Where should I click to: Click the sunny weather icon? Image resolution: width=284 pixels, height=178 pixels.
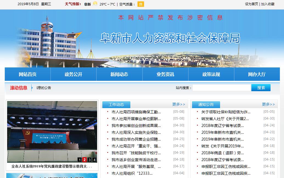point(95,4)
